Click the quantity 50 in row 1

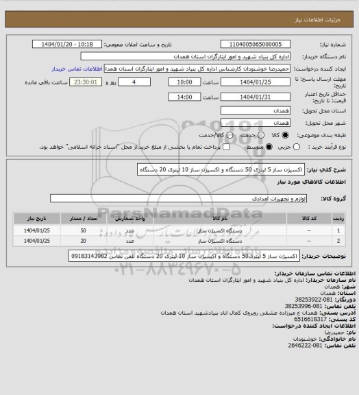pos(84,230)
